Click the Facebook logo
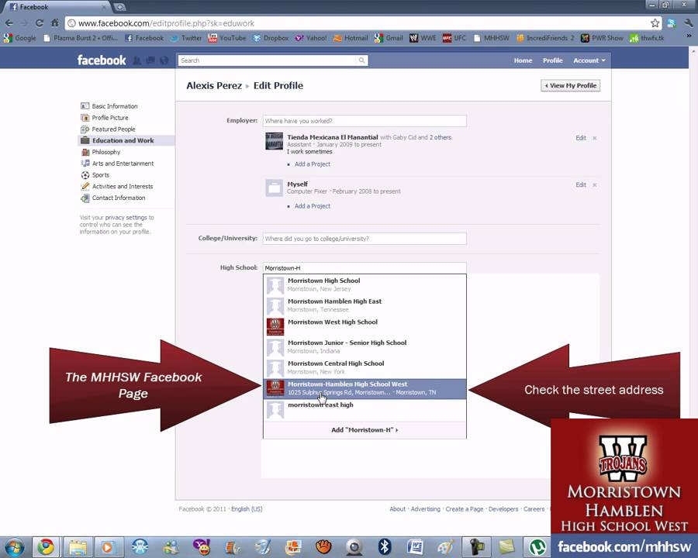This screenshot has height=558, width=698. tap(102, 60)
